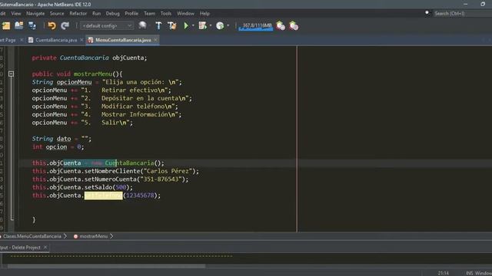Close the CuentaBancaria.java tab
492x276 pixels.
click(x=81, y=40)
